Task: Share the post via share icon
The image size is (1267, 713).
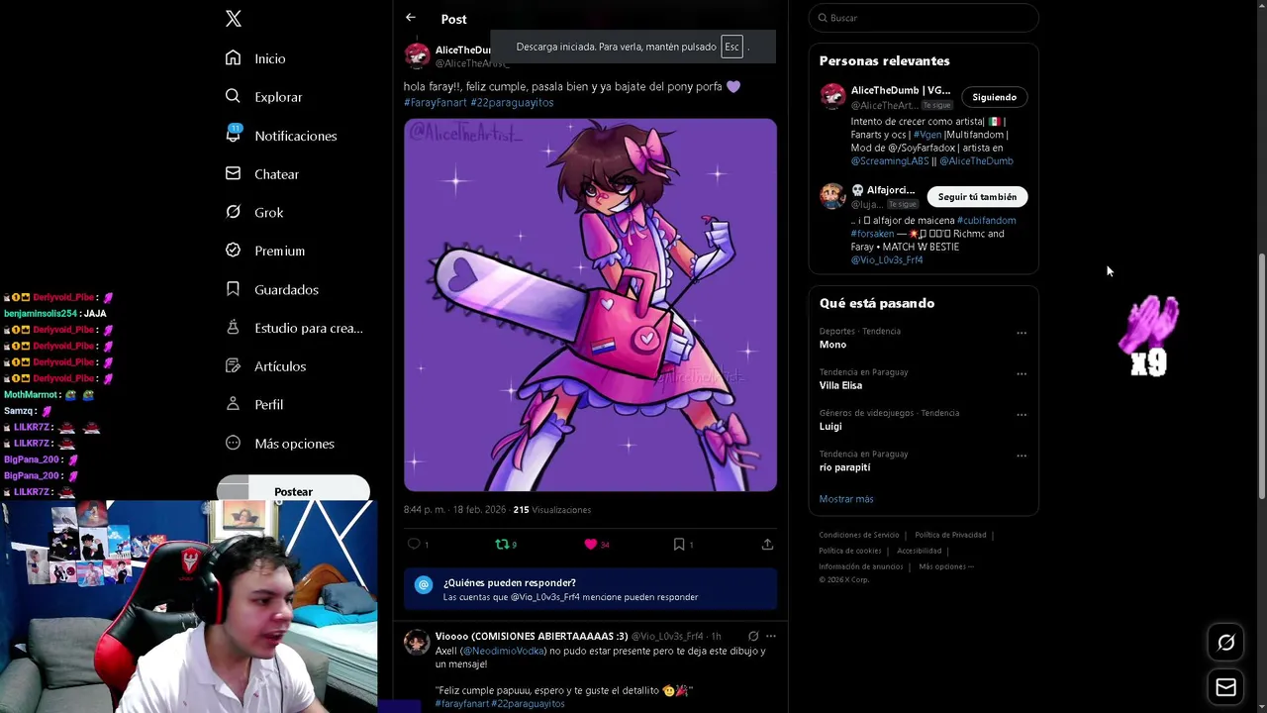Action: click(x=767, y=544)
